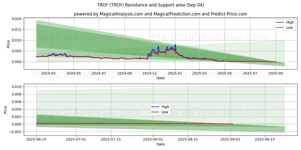Click the 'High' legend entry in bottom chart
301x150 pixels.
coord(165,107)
